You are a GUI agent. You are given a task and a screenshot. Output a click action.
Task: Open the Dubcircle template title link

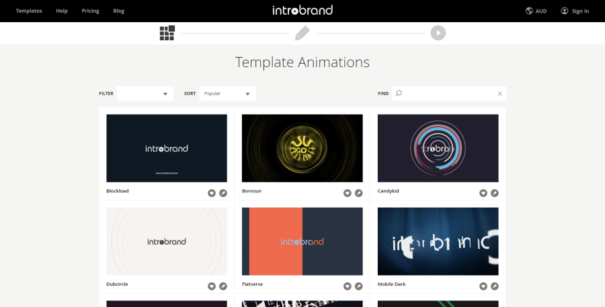[117, 284]
